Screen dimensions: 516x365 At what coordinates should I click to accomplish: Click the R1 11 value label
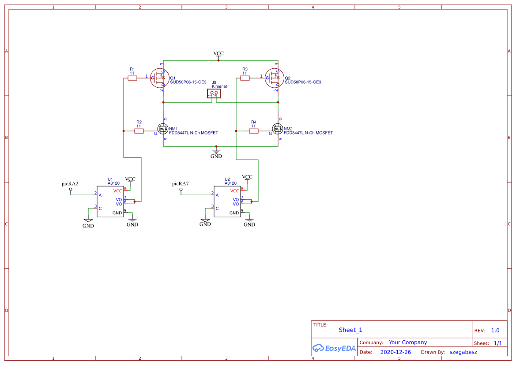132,73
